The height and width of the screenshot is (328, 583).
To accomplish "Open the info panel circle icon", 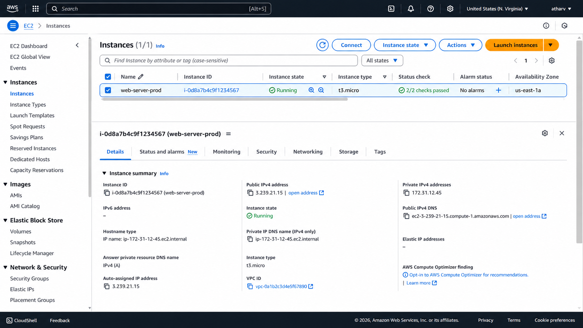I will [546, 26].
